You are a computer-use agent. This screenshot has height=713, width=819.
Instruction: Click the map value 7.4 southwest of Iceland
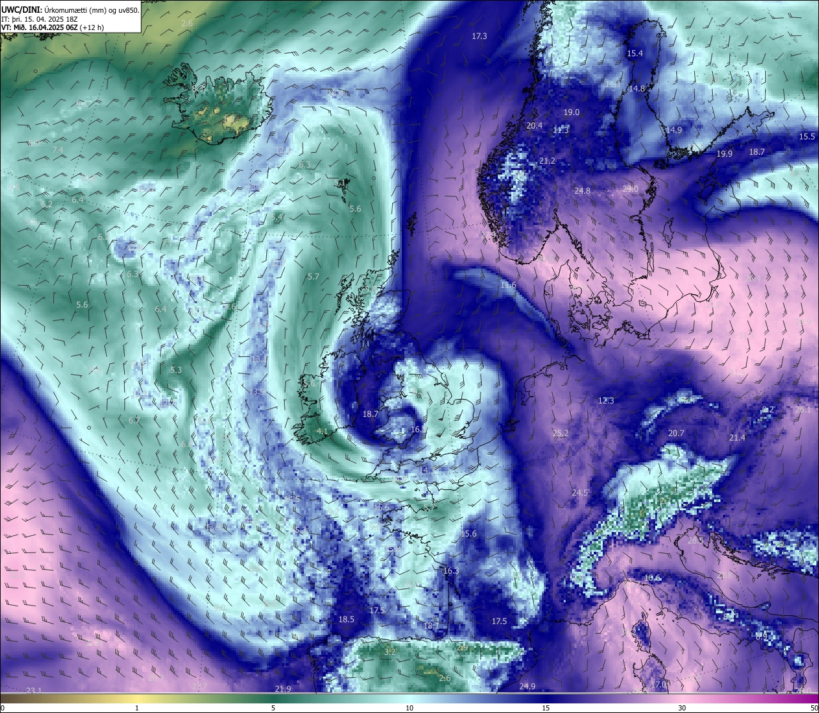58,150
